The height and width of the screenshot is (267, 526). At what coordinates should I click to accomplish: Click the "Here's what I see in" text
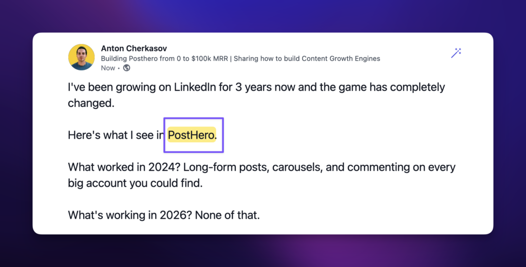[116, 136]
